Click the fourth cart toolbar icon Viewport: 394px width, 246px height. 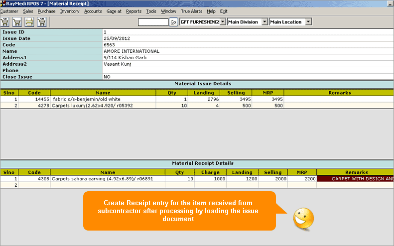click(x=41, y=22)
